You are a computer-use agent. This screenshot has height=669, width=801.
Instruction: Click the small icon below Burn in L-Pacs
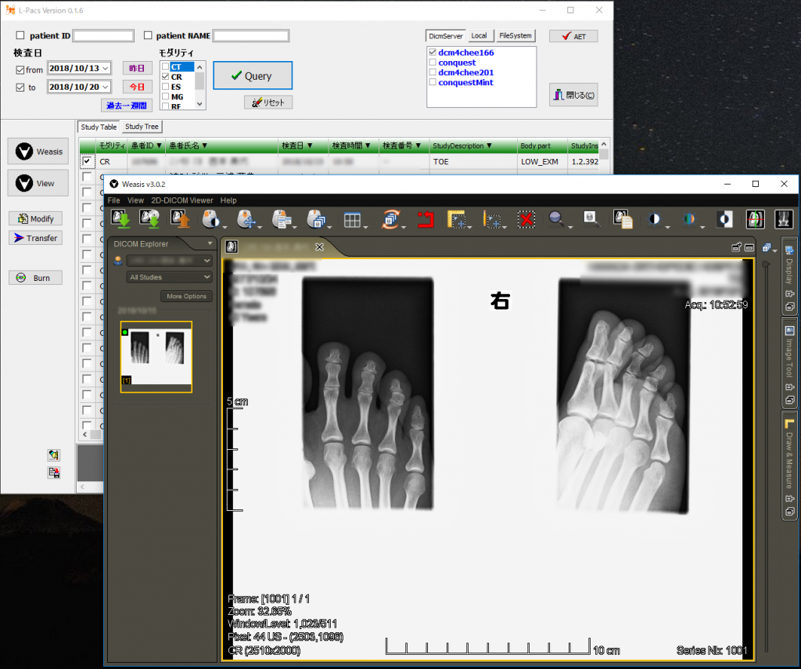[x=54, y=455]
